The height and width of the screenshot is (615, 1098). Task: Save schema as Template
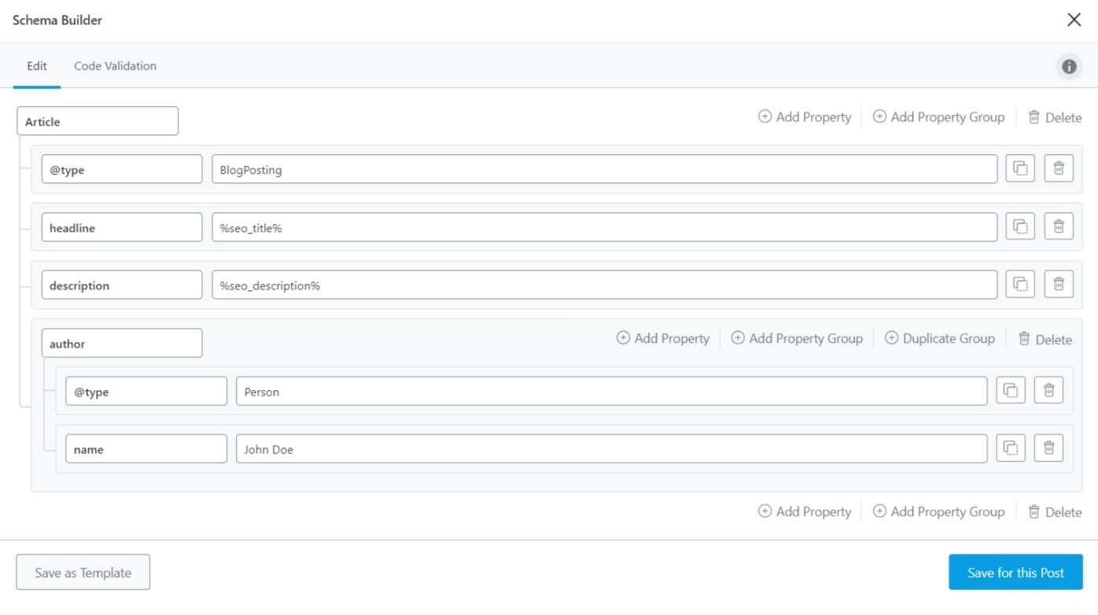click(x=83, y=573)
